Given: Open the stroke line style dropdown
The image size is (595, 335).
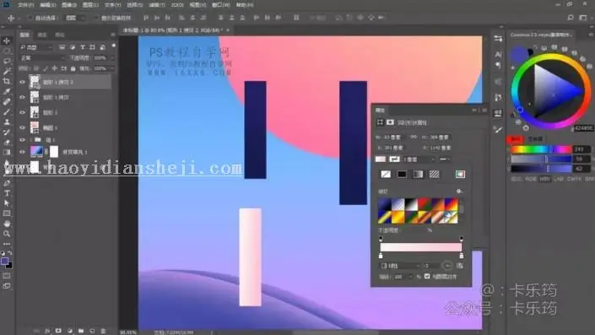Looking at the screenshot, I should [x=444, y=159].
